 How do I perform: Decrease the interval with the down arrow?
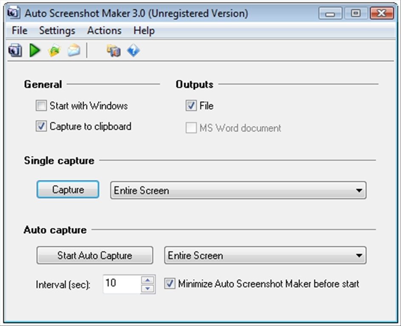point(148,289)
